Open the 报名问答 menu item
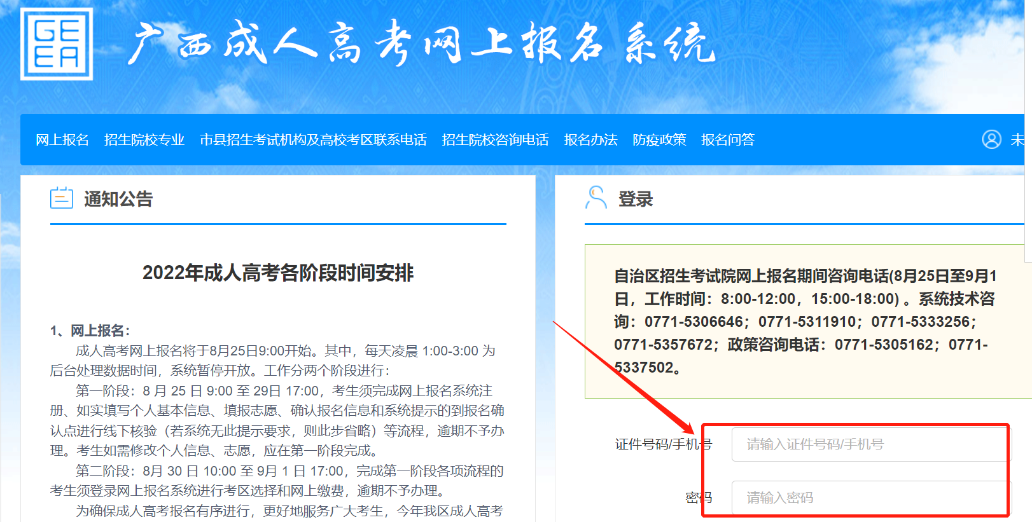This screenshot has height=522, width=1032. click(728, 140)
